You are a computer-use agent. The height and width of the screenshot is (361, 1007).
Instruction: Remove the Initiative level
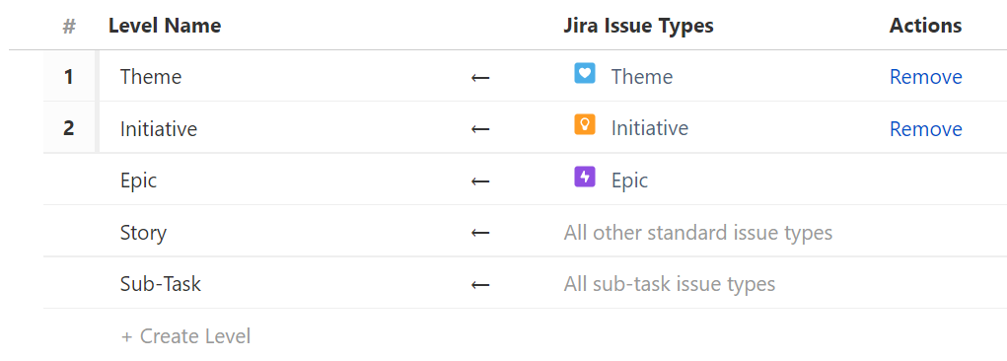tap(925, 129)
